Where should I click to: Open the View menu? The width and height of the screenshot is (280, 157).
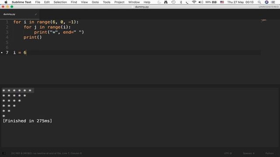(84, 2)
